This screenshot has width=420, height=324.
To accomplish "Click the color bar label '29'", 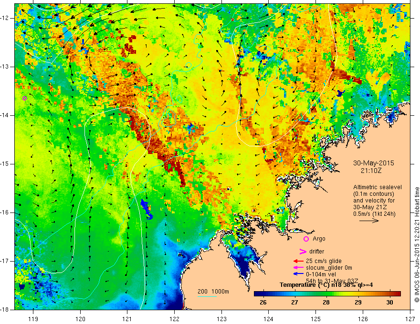I will click(358, 303).
